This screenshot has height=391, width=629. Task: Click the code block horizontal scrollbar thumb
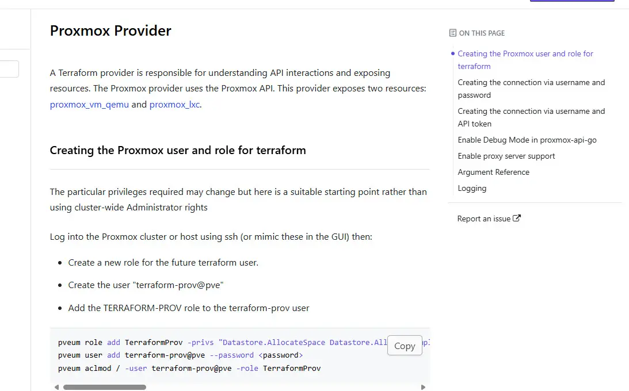[x=104, y=388]
